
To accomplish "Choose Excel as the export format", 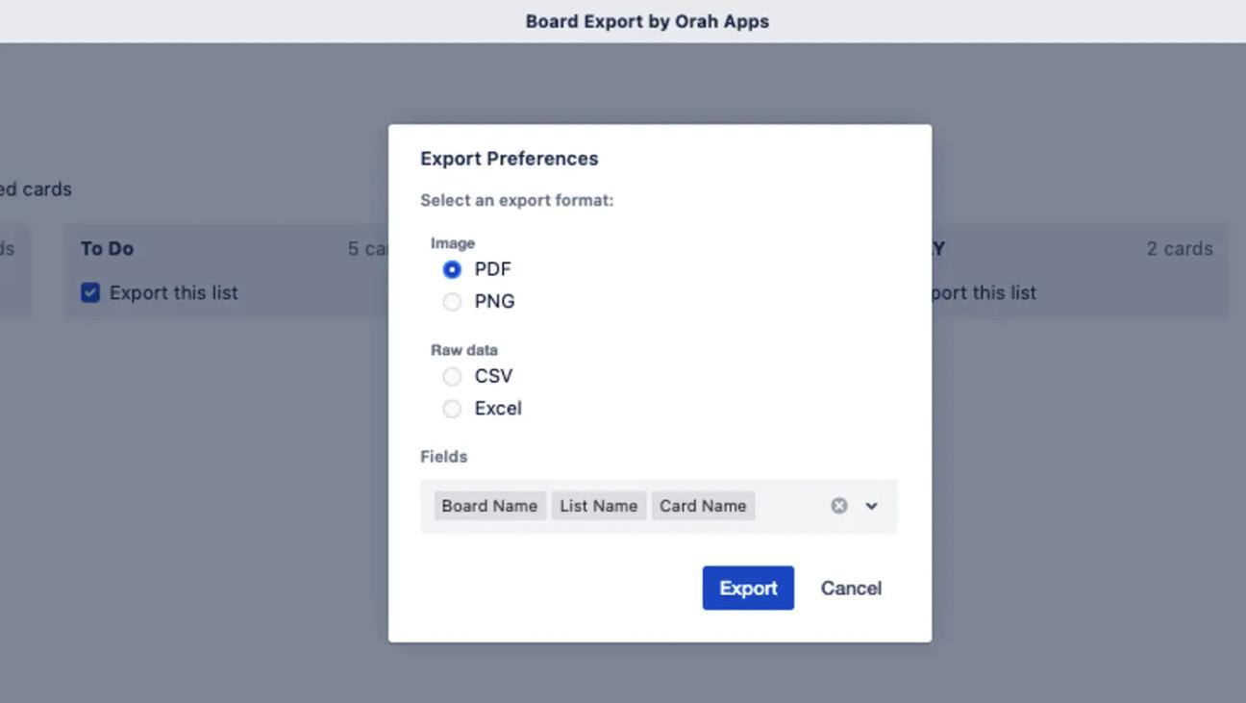I will click(452, 408).
